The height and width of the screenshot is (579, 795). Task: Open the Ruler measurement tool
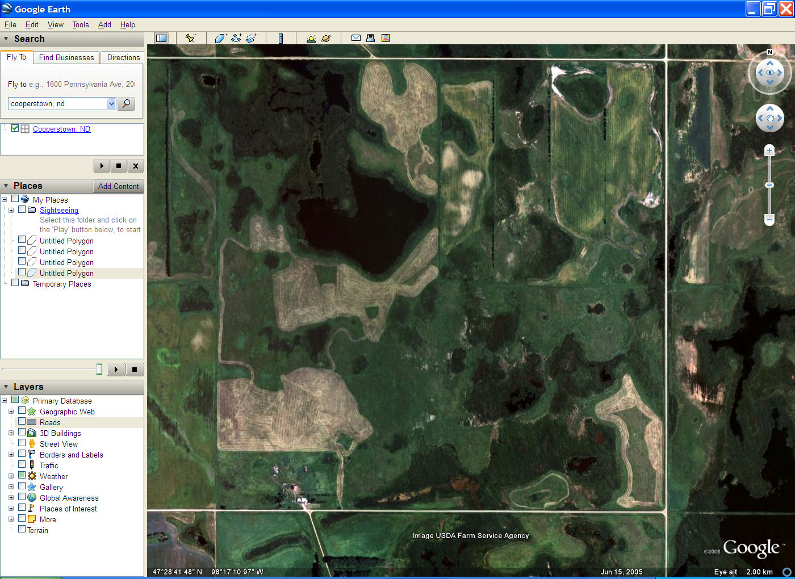point(281,38)
